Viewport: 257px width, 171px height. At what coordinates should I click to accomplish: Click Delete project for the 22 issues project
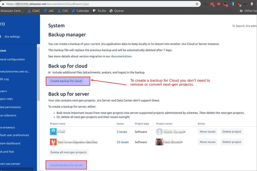click(232, 142)
